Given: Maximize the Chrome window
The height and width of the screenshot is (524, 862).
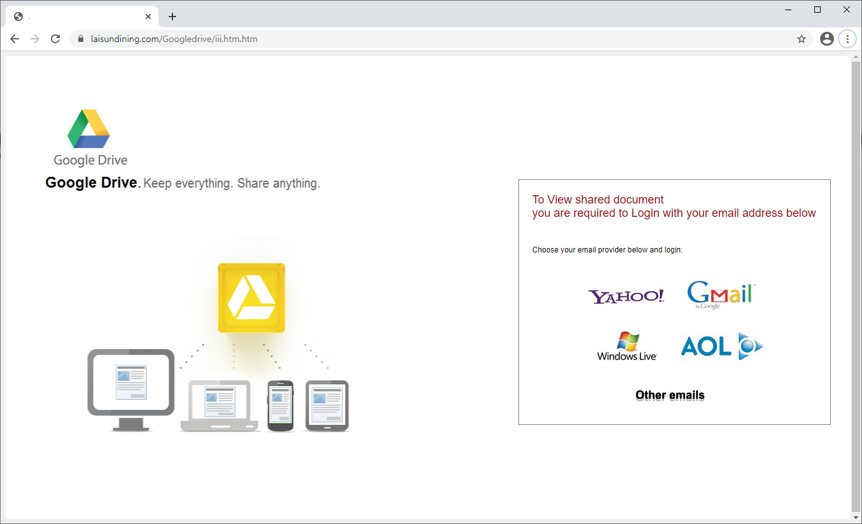Looking at the screenshot, I should [817, 10].
